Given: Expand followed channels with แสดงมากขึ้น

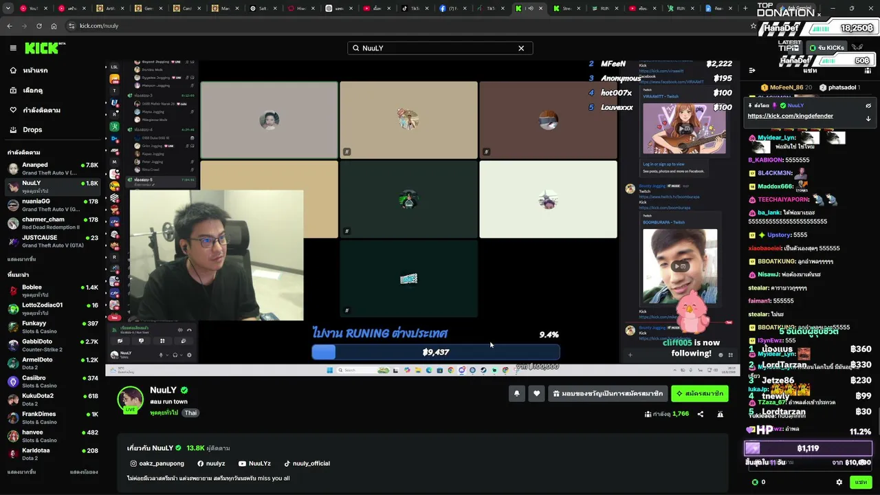Looking at the screenshot, I should 21,259.
